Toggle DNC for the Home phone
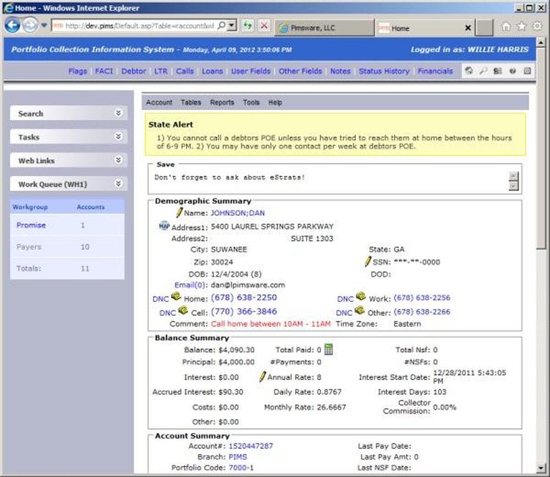 [x=161, y=299]
